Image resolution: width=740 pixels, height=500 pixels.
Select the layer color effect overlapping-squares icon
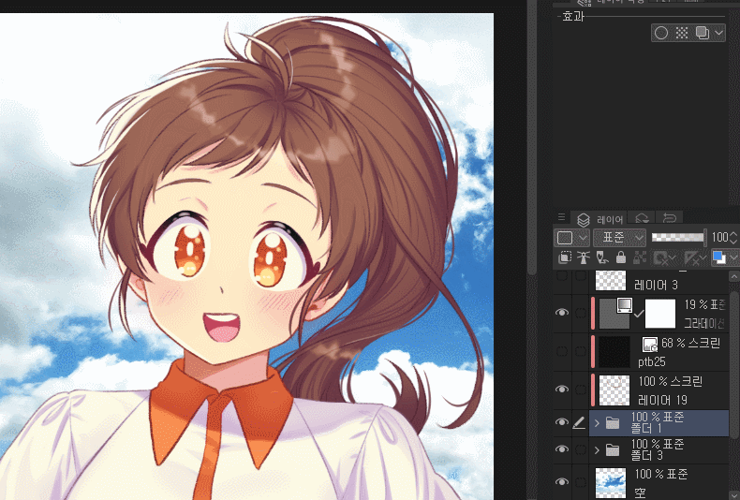pos(702,33)
